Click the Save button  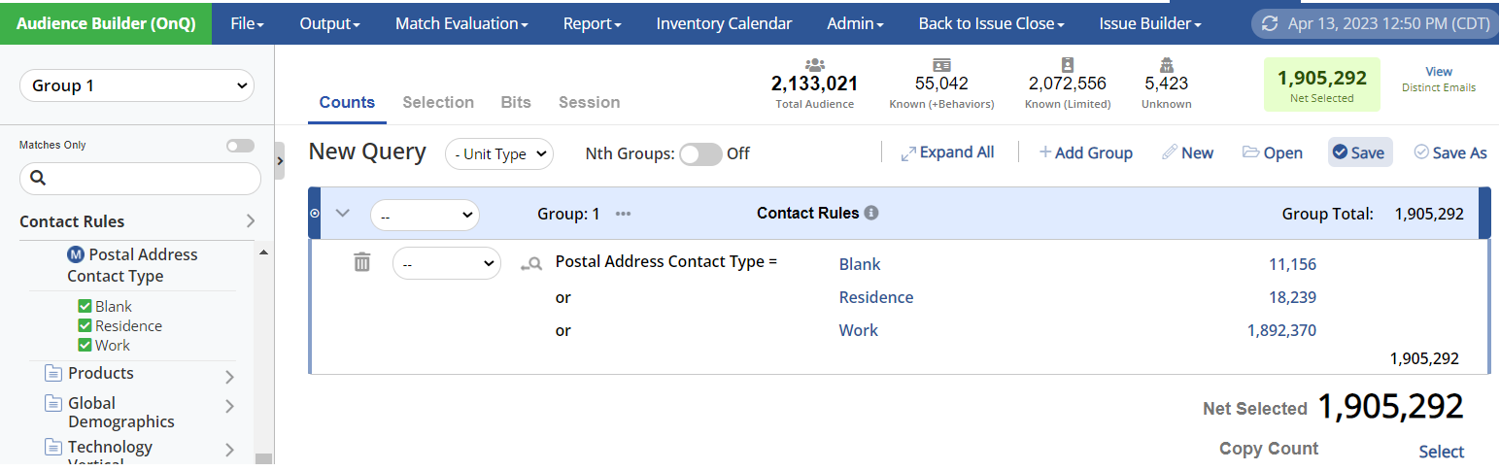(x=1359, y=152)
